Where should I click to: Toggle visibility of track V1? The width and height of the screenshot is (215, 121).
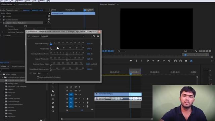(x=80, y=94)
